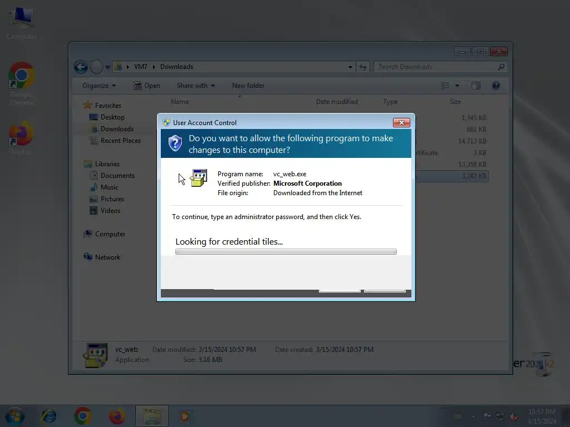Click the credential tiles progress bar
Screen dimensions: 570x427
click(x=286, y=252)
